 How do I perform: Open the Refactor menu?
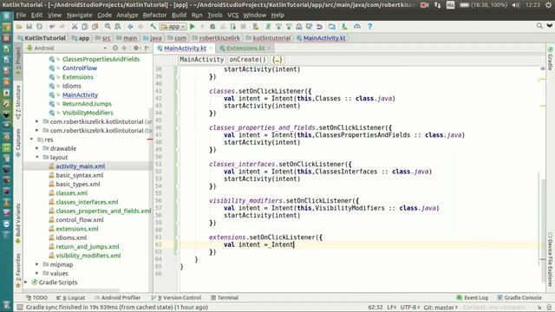154,16
